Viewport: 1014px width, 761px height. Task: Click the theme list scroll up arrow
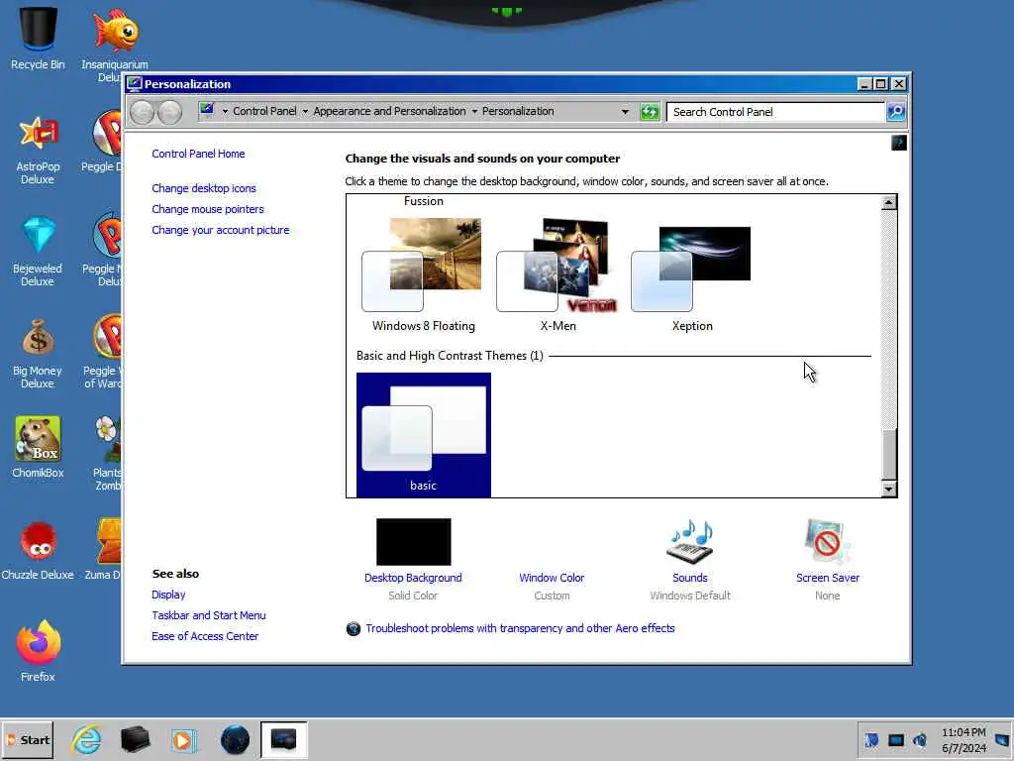889,202
